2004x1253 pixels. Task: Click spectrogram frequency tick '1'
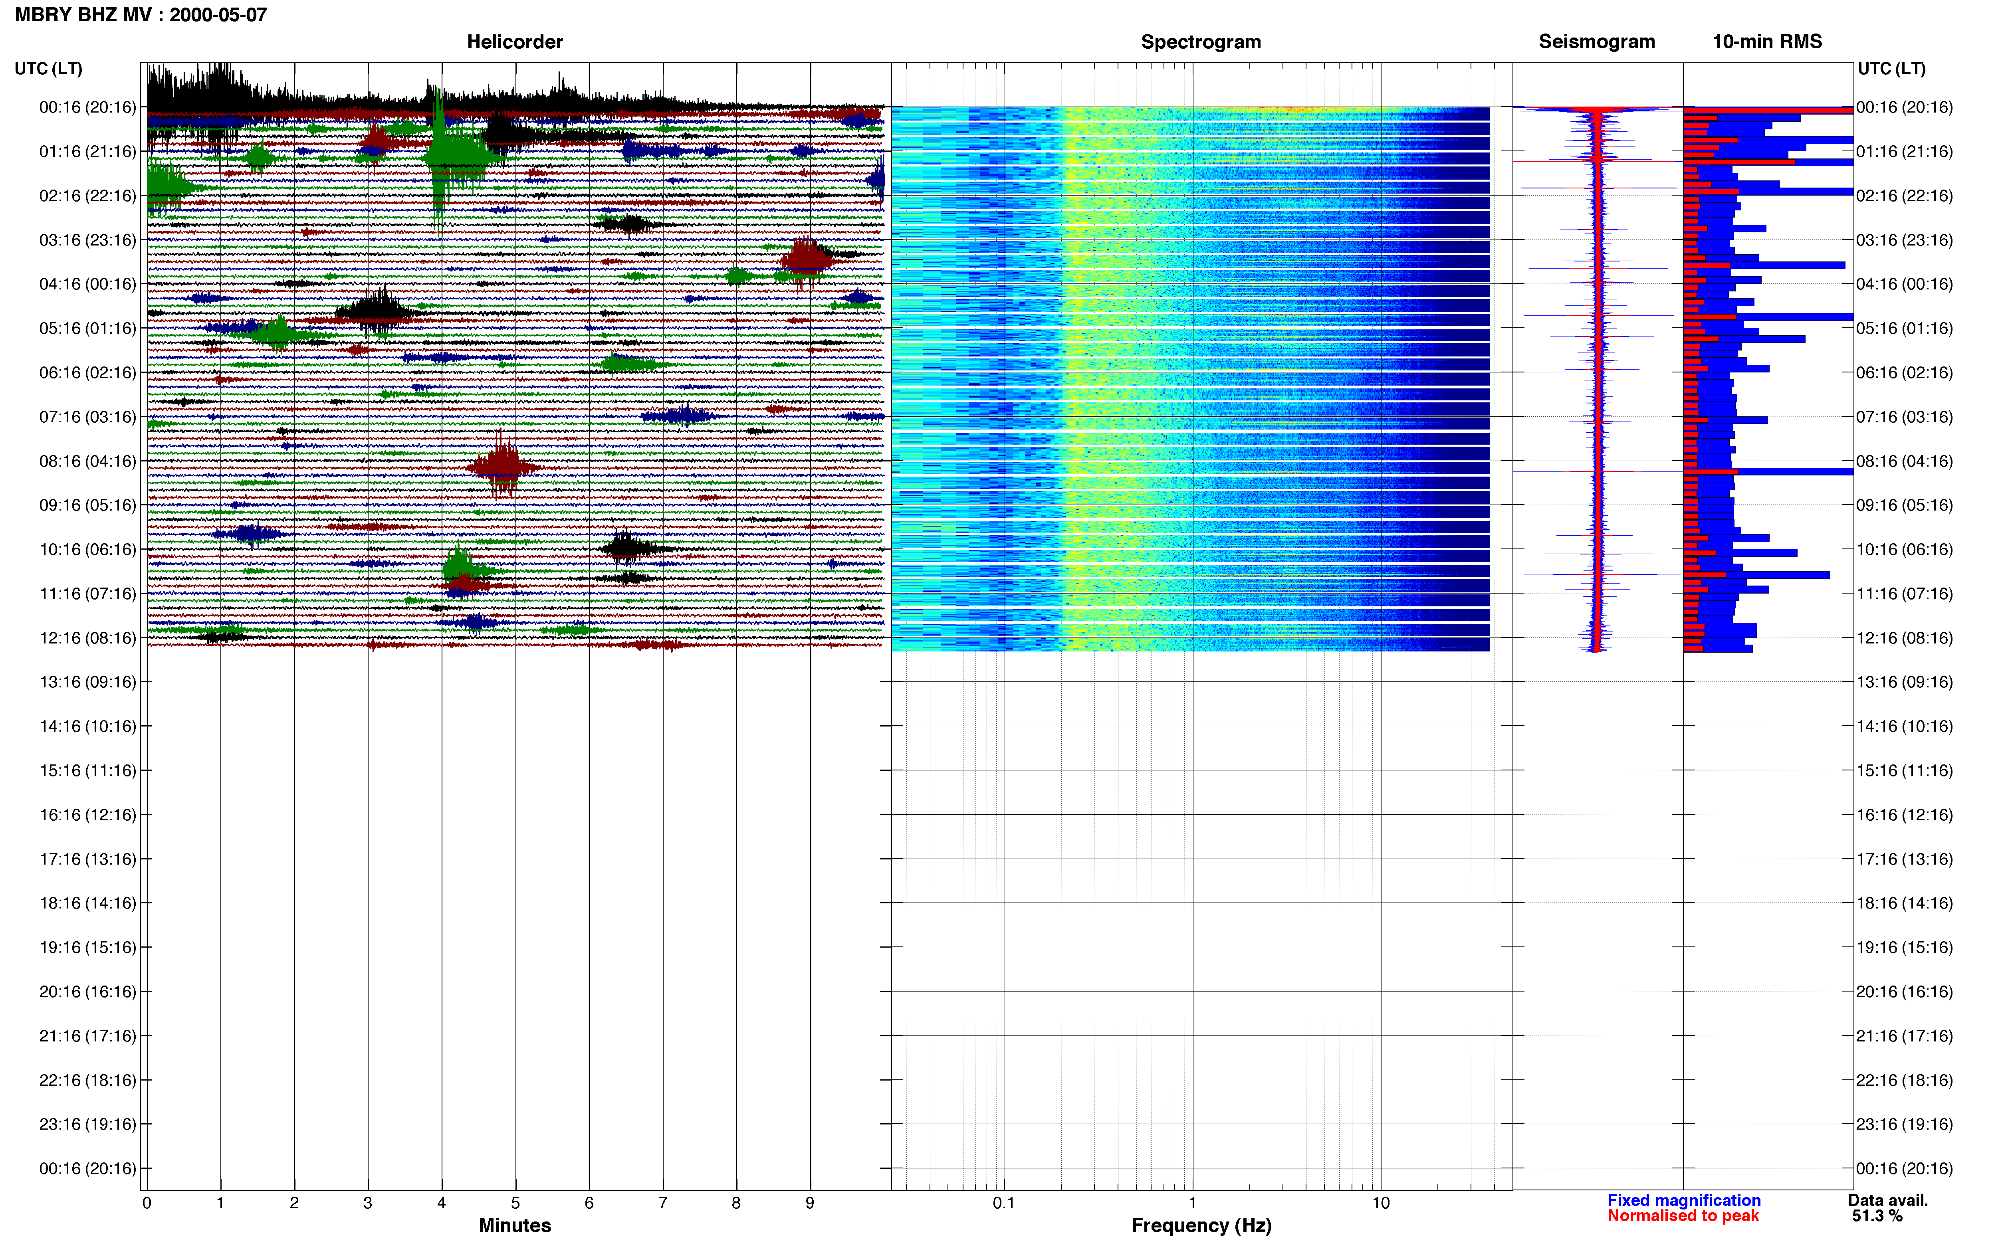click(x=1193, y=1202)
